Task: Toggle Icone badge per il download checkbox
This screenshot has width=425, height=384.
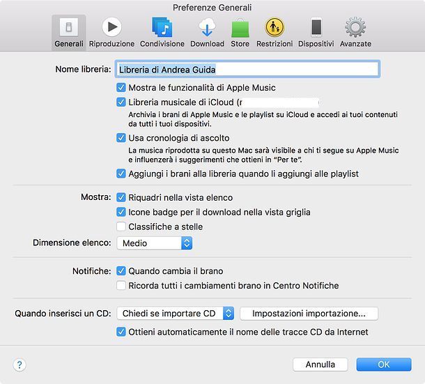Action: (x=121, y=212)
